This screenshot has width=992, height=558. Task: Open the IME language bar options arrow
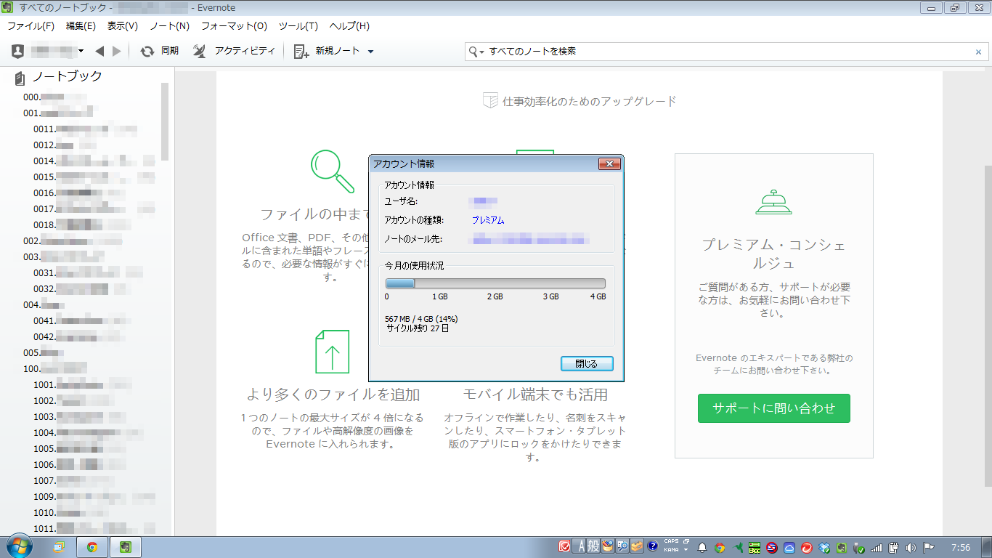(x=686, y=550)
